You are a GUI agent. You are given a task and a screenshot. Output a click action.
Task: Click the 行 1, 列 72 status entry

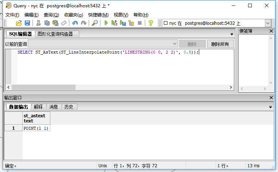tap(135, 166)
